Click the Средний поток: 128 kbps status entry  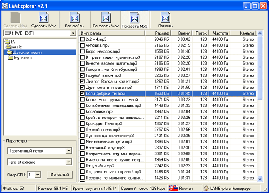pos(143,189)
